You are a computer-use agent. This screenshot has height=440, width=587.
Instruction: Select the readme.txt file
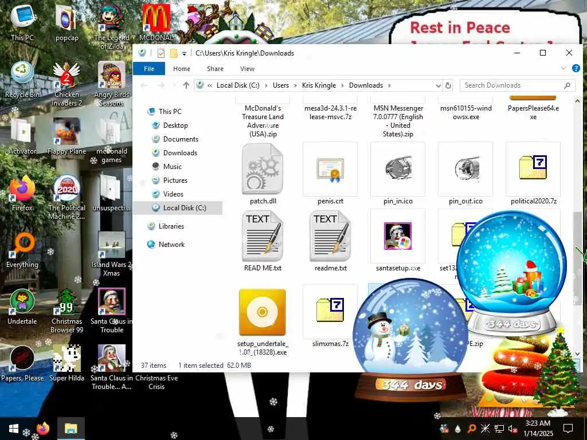tap(330, 241)
